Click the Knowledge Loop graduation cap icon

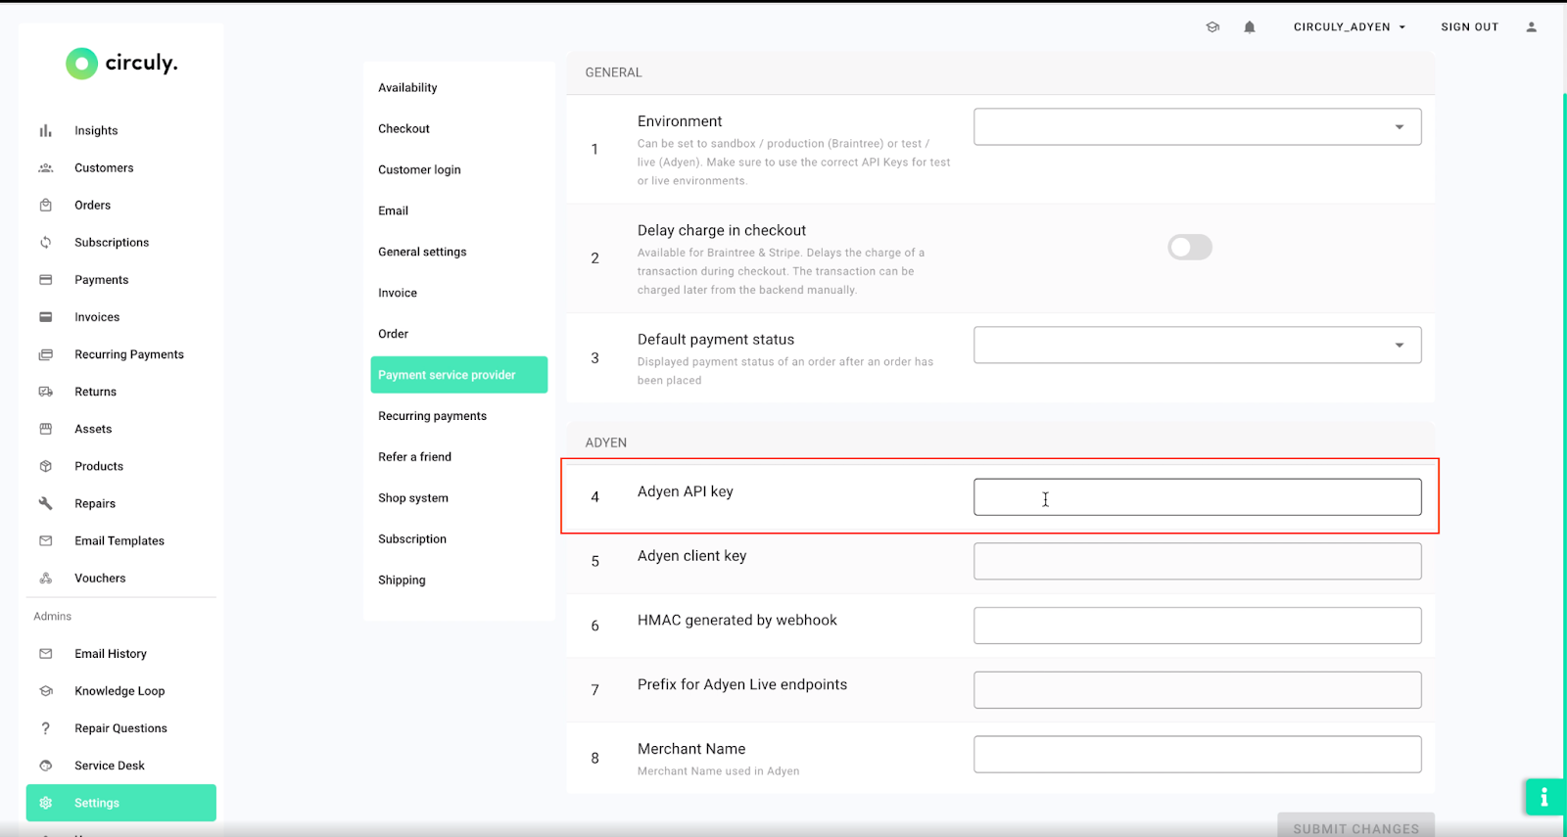click(x=45, y=690)
